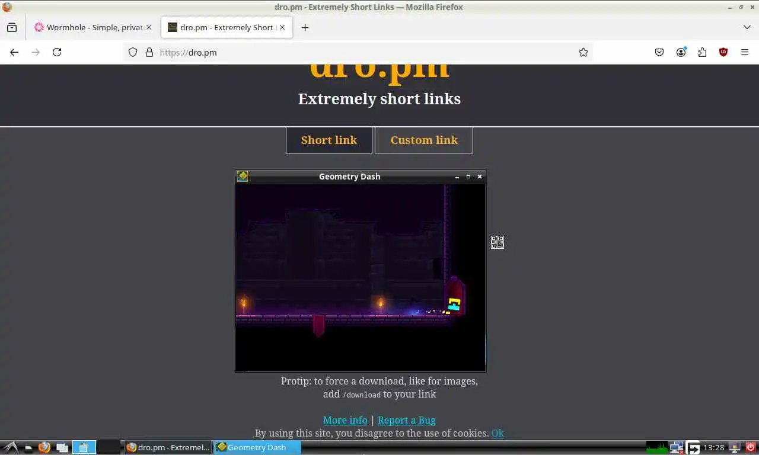Click the QR code icon beside the game
The image size is (759, 455).
[498, 242]
